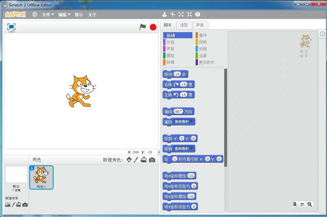Select the delete (scissors) tool
Viewport: 327px width, 217px height.
click(173, 14)
